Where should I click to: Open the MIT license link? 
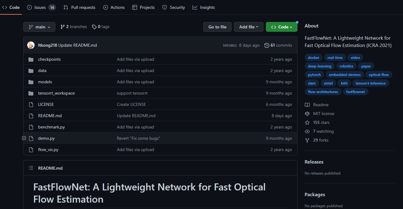319,114
